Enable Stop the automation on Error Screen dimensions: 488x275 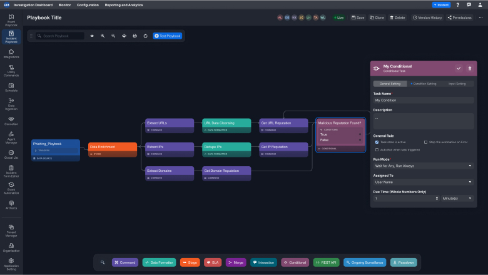(426, 142)
